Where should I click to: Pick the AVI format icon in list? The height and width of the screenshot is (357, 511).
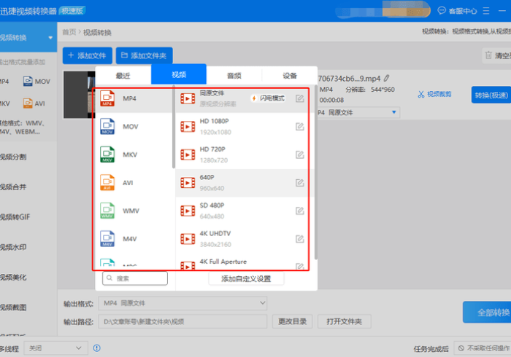coord(107,183)
